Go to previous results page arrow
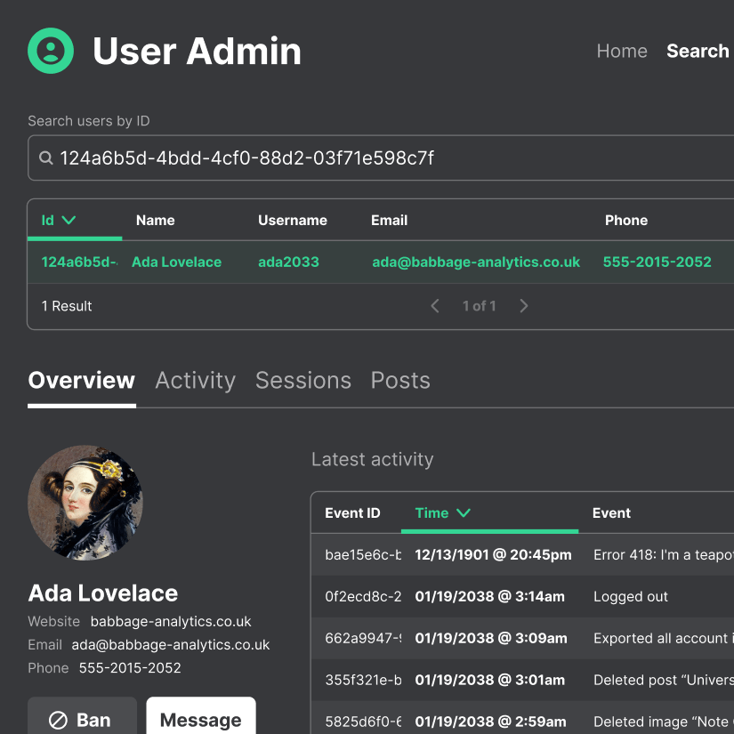 (435, 306)
